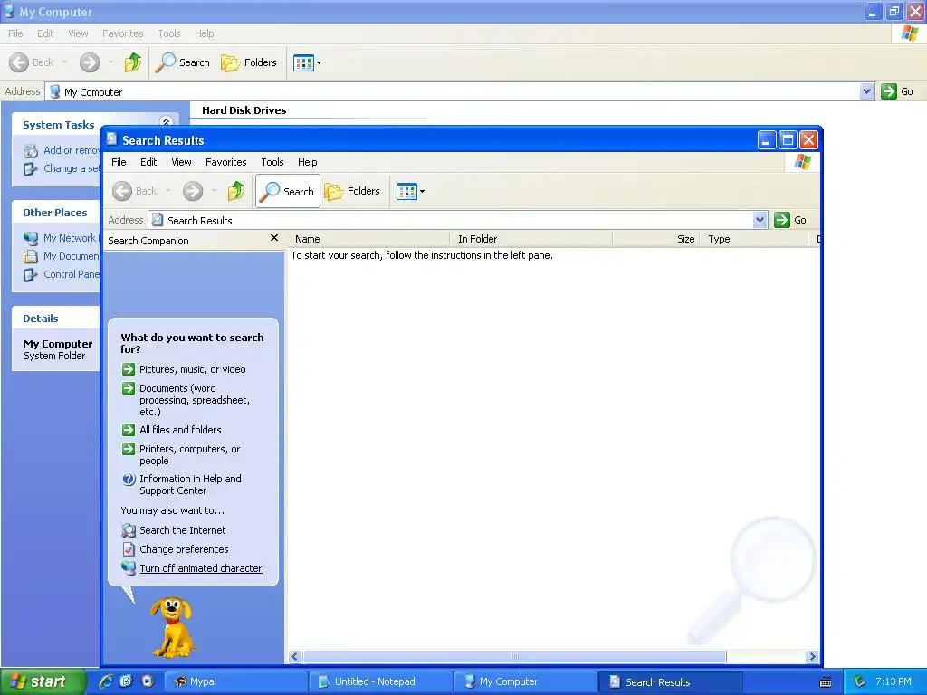This screenshot has height=695, width=927.
Task: Click the system tray icon beside clock
Action: 860,681
